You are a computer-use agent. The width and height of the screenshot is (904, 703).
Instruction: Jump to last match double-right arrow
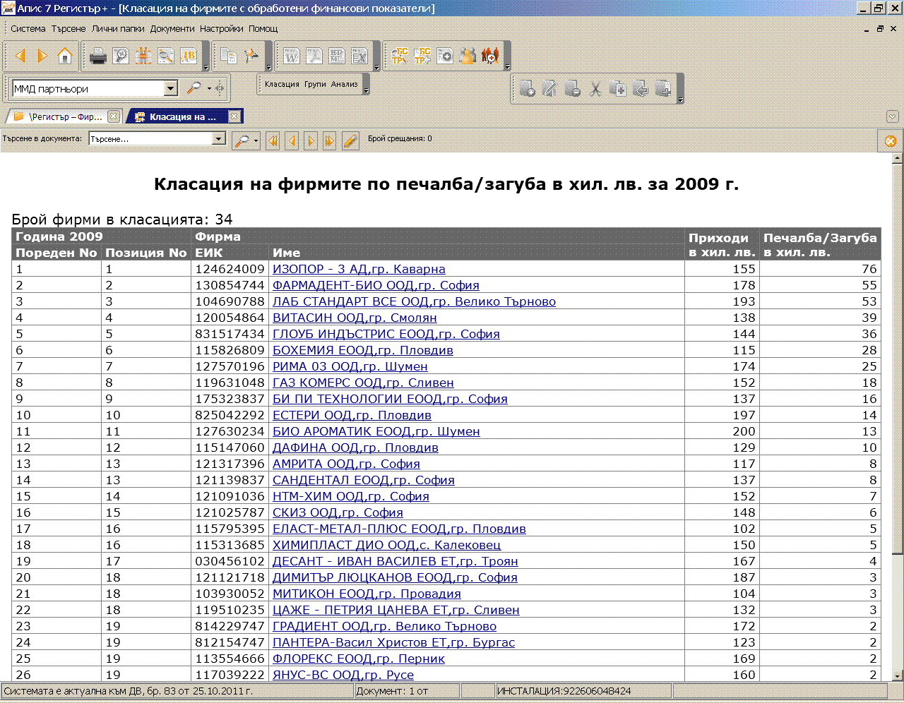[329, 140]
